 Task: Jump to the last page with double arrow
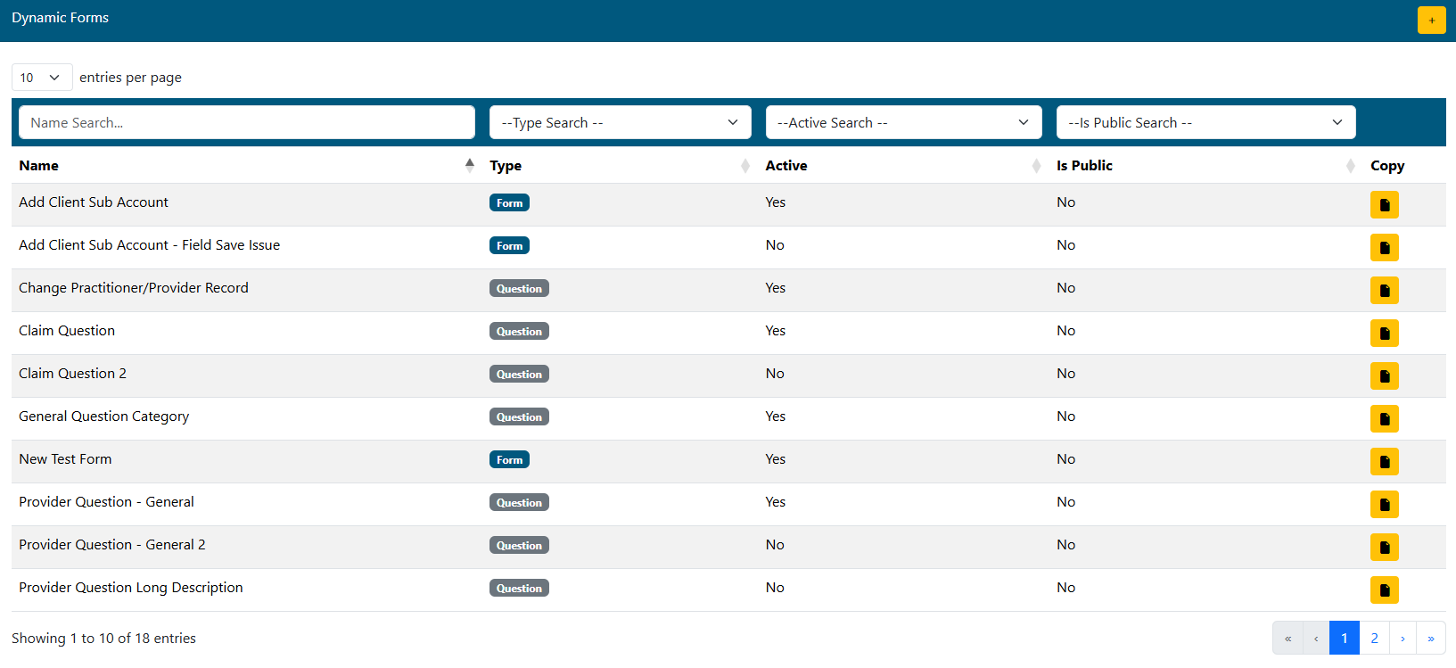click(x=1430, y=639)
